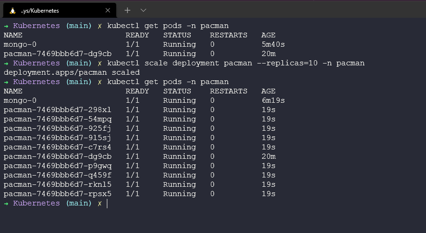Image resolution: width=426 pixels, height=233 pixels.
Task: Click the 5m40s age value
Action: [273, 44]
